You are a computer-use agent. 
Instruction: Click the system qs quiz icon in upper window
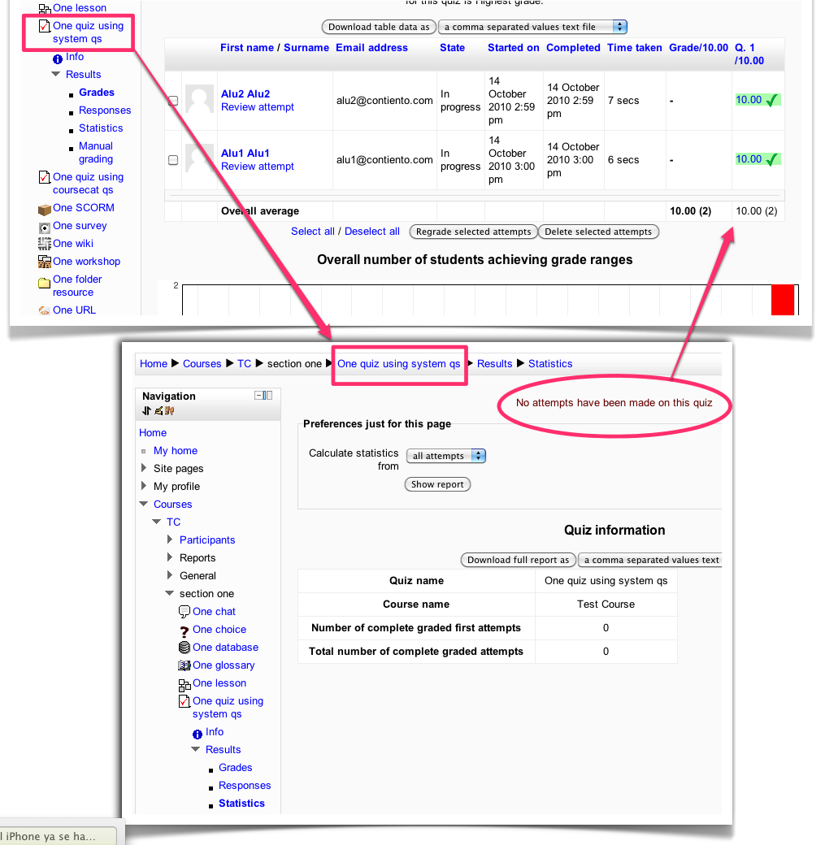point(45,26)
